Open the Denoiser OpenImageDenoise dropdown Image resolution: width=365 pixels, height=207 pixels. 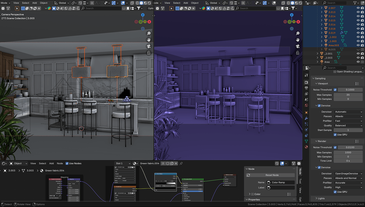[348, 174]
